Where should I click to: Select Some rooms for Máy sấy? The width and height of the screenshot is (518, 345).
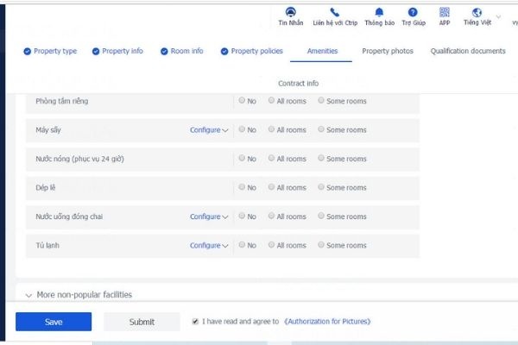[x=321, y=129]
